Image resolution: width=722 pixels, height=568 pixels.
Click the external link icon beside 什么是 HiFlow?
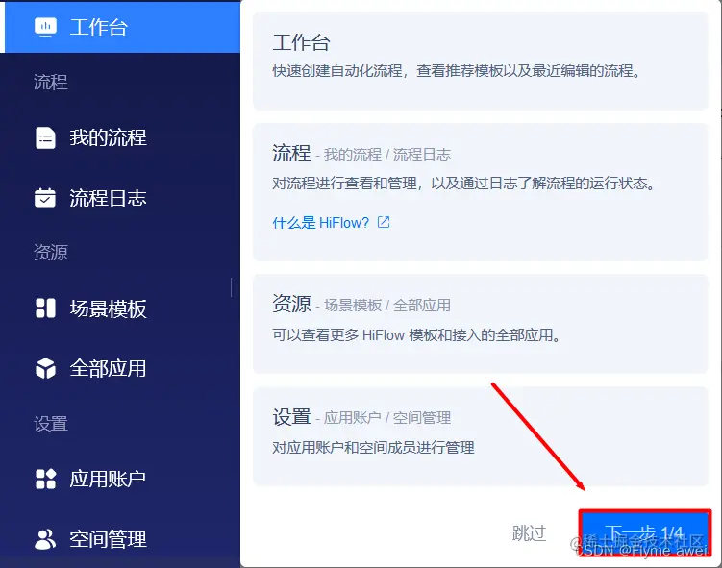tap(384, 222)
